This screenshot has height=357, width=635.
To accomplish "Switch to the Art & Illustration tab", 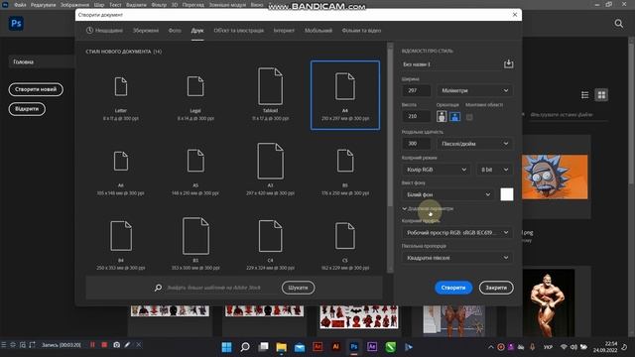I will point(239,31).
